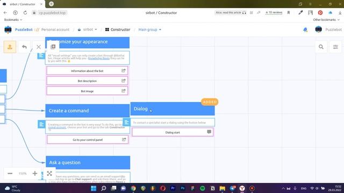This screenshot has width=344, height=193.
Task: Zoom in with the plus button
Action: point(34,174)
